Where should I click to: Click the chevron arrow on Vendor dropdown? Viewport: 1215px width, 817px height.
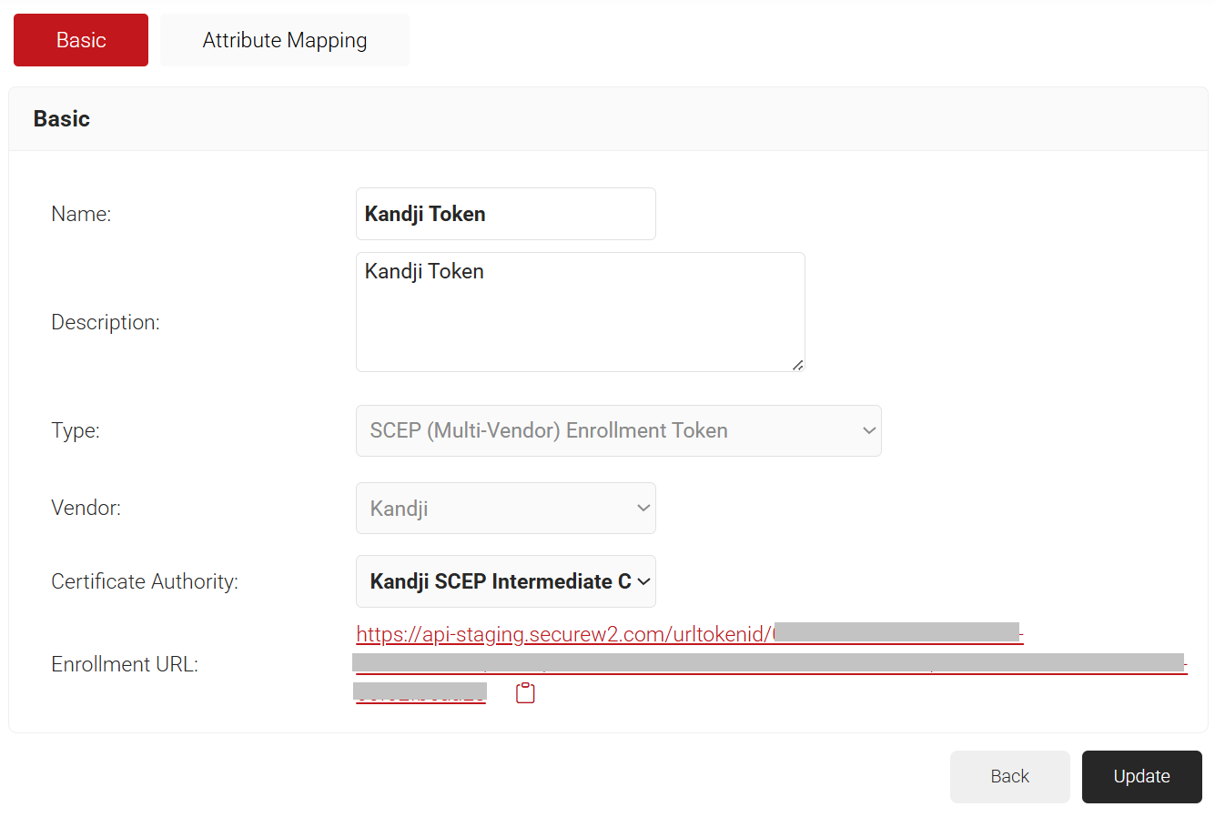coord(643,508)
